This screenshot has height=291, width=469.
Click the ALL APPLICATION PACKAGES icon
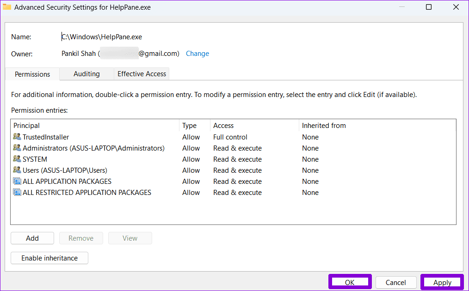(17, 181)
